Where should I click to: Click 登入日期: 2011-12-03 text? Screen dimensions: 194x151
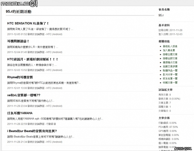click(170, 34)
